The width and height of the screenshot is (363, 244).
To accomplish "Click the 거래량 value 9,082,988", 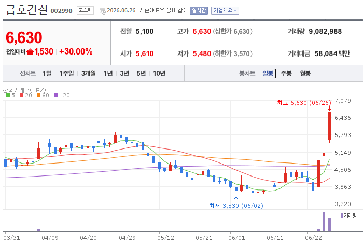I will point(325,31).
